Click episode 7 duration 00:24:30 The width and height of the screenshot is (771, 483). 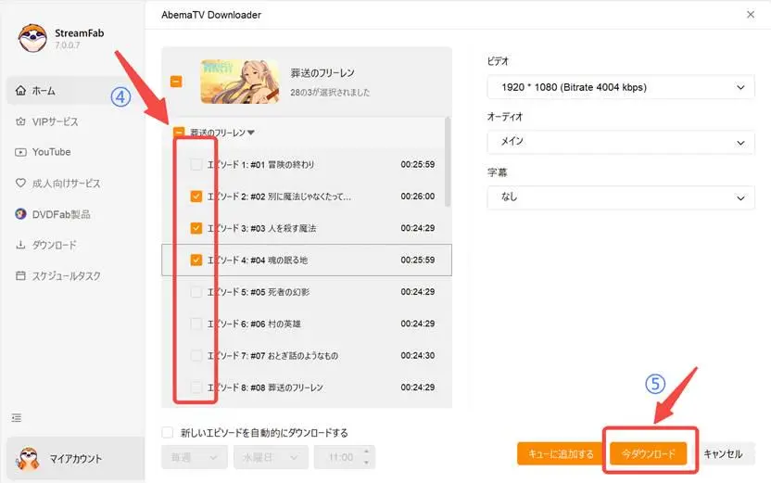(x=417, y=355)
